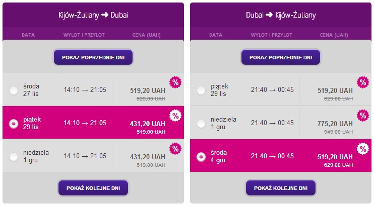
Task: Click discount badge on piątek 29 lis return
Action: (x=363, y=82)
